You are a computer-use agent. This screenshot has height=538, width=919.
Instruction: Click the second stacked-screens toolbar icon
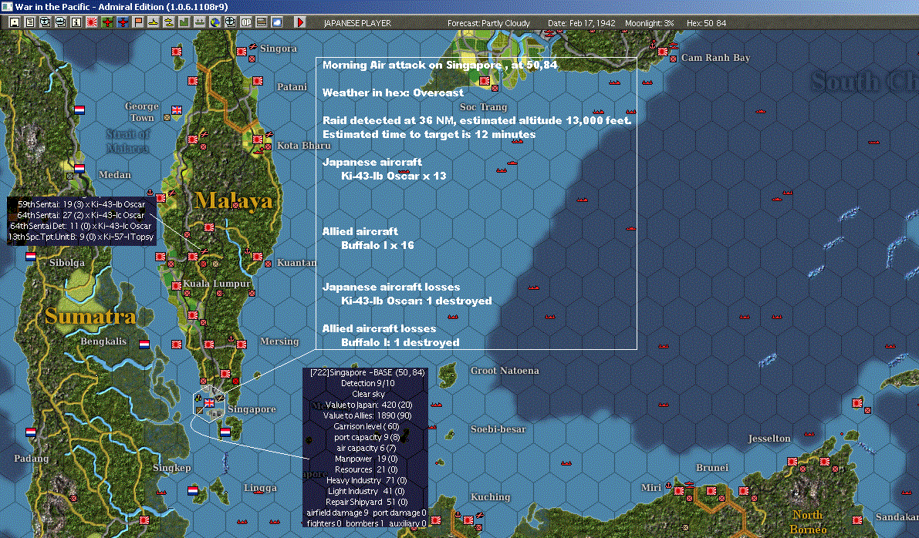click(x=60, y=22)
